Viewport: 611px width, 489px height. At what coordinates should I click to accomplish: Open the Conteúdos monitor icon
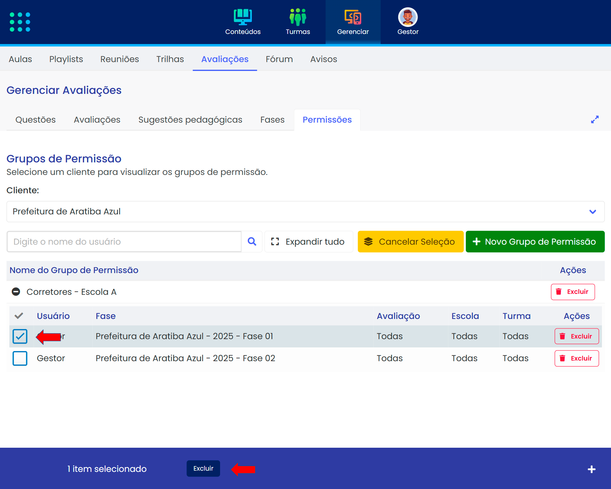pyautogui.click(x=243, y=17)
